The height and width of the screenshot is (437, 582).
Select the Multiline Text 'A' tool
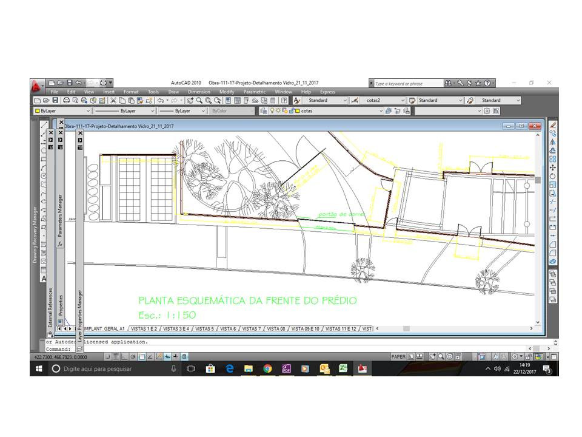click(x=44, y=279)
